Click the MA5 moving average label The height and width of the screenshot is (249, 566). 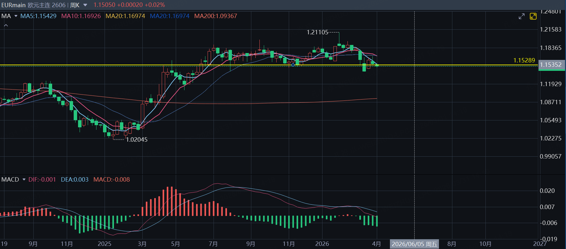38,16
